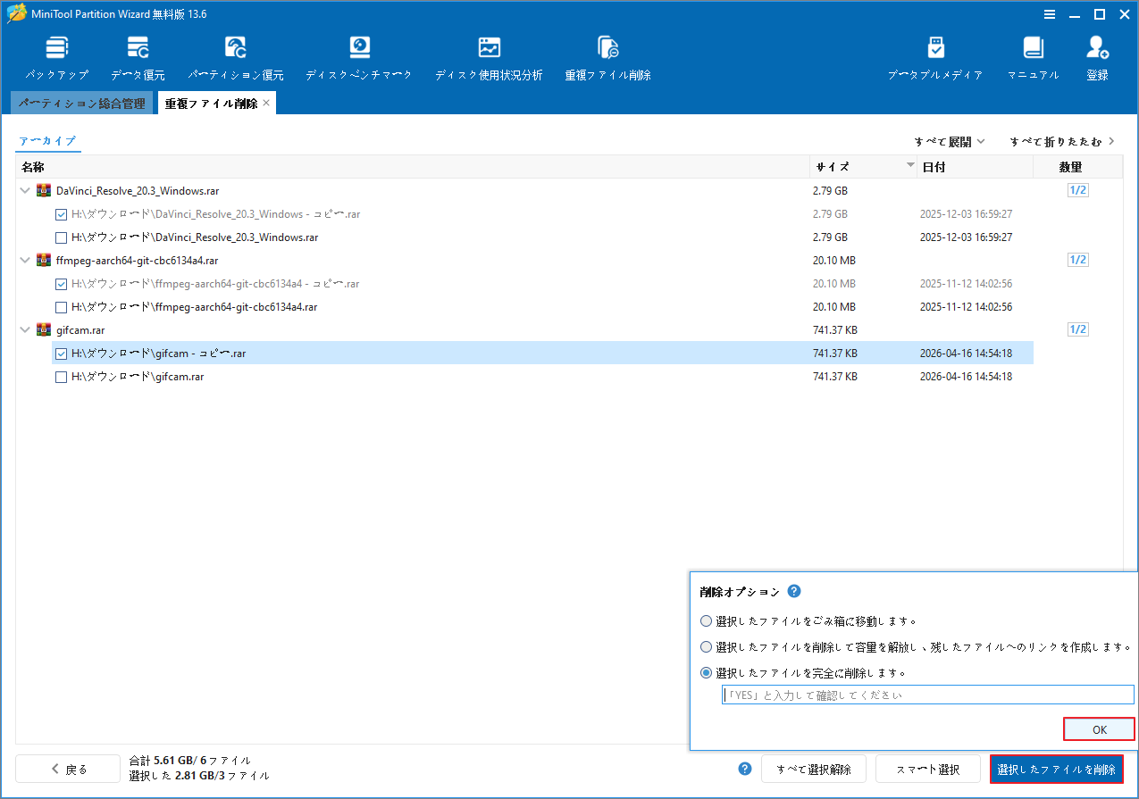
Task: Click すべて折りたたむ collapse all
Action: click(x=1062, y=141)
